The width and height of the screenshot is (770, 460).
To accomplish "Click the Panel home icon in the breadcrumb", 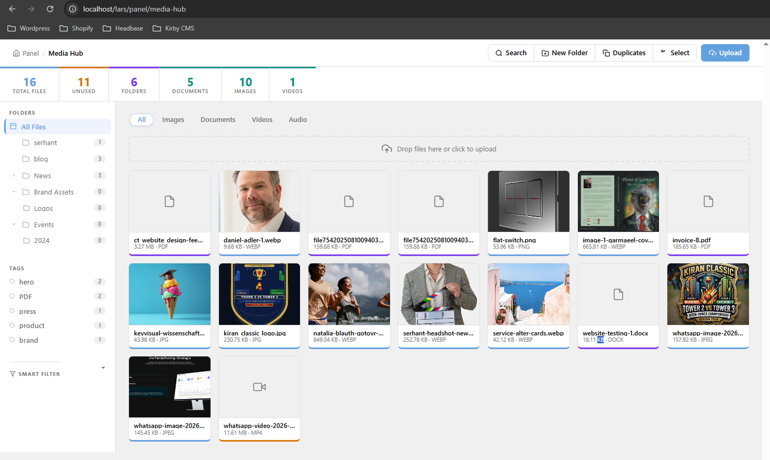I will coord(16,53).
